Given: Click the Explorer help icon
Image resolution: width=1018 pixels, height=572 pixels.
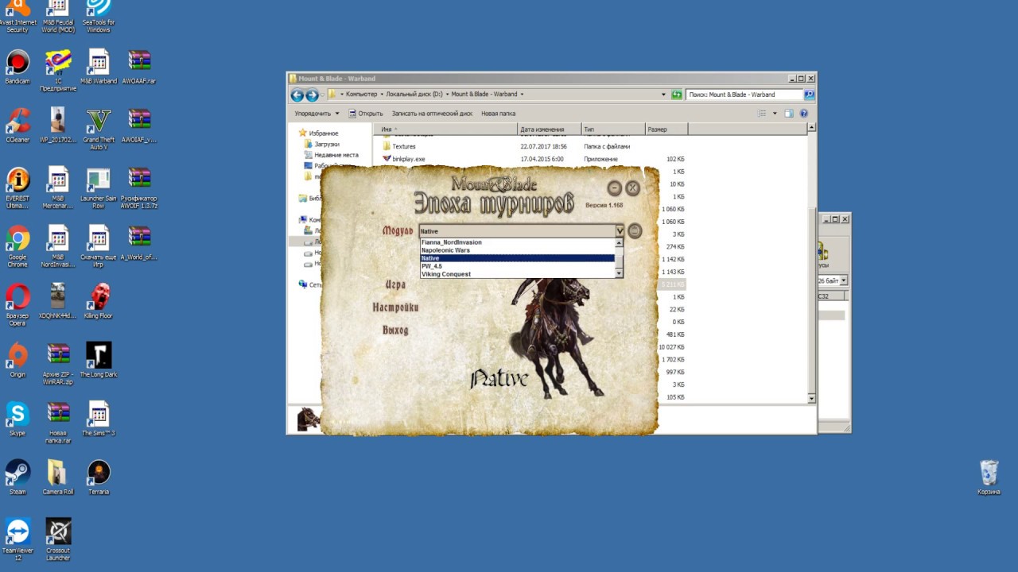Looking at the screenshot, I should [803, 114].
